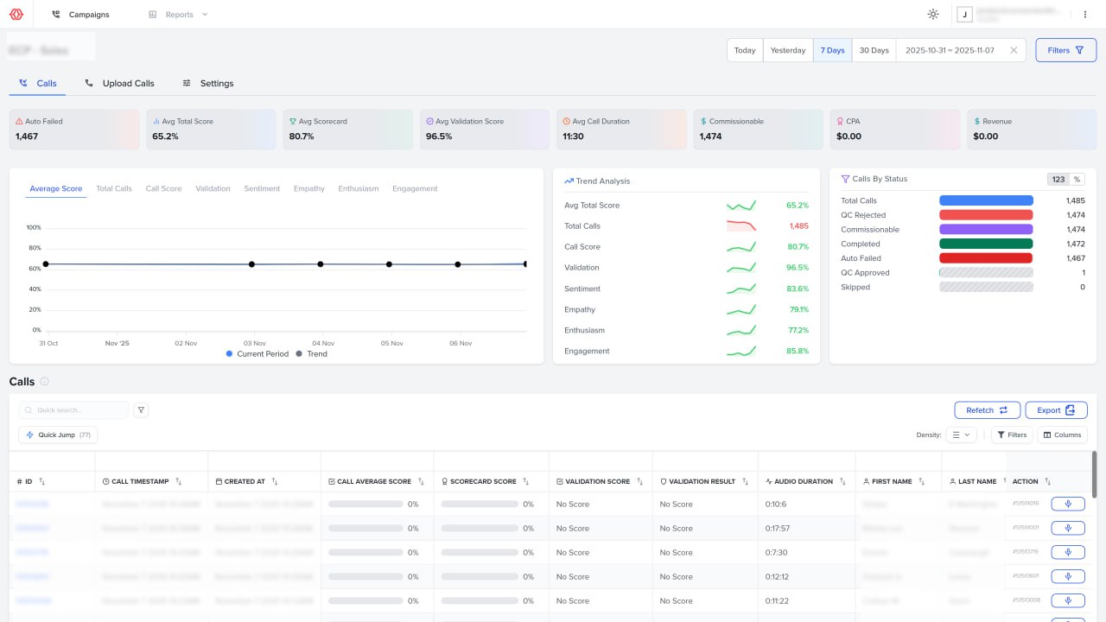Viewport: 1106px width, 622px height.
Task: Click the Refetch button
Action: pos(987,410)
